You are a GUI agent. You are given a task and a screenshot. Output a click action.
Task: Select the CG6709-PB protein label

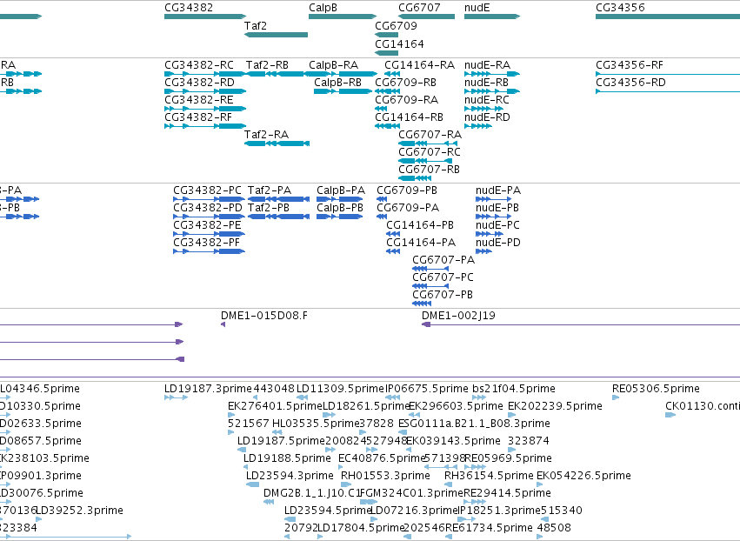point(407,190)
